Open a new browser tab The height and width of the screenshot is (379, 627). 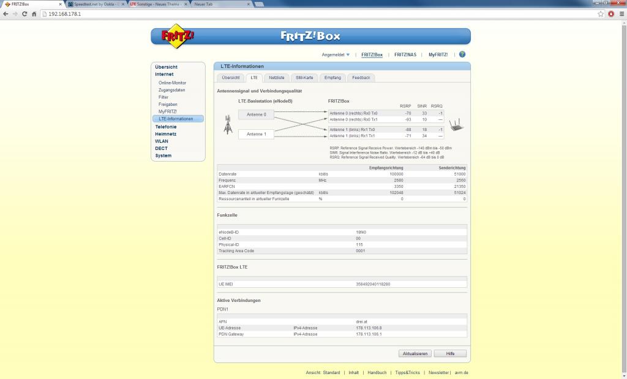259,4
